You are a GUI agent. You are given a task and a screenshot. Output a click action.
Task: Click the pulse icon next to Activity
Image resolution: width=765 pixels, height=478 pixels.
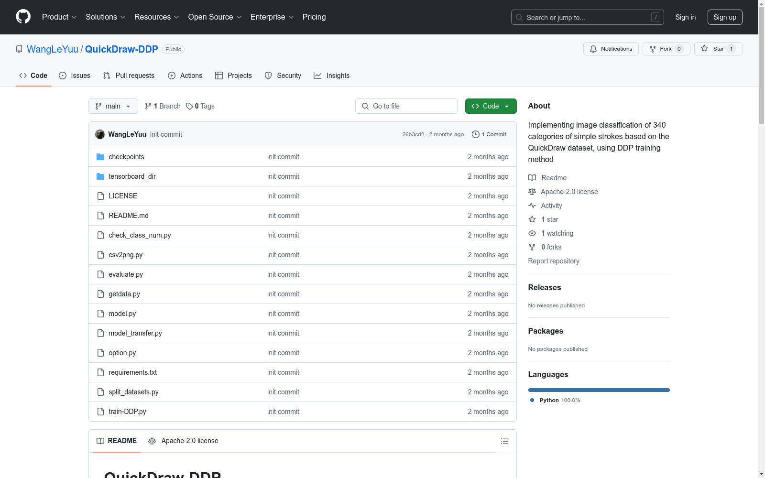tap(532, 206)
